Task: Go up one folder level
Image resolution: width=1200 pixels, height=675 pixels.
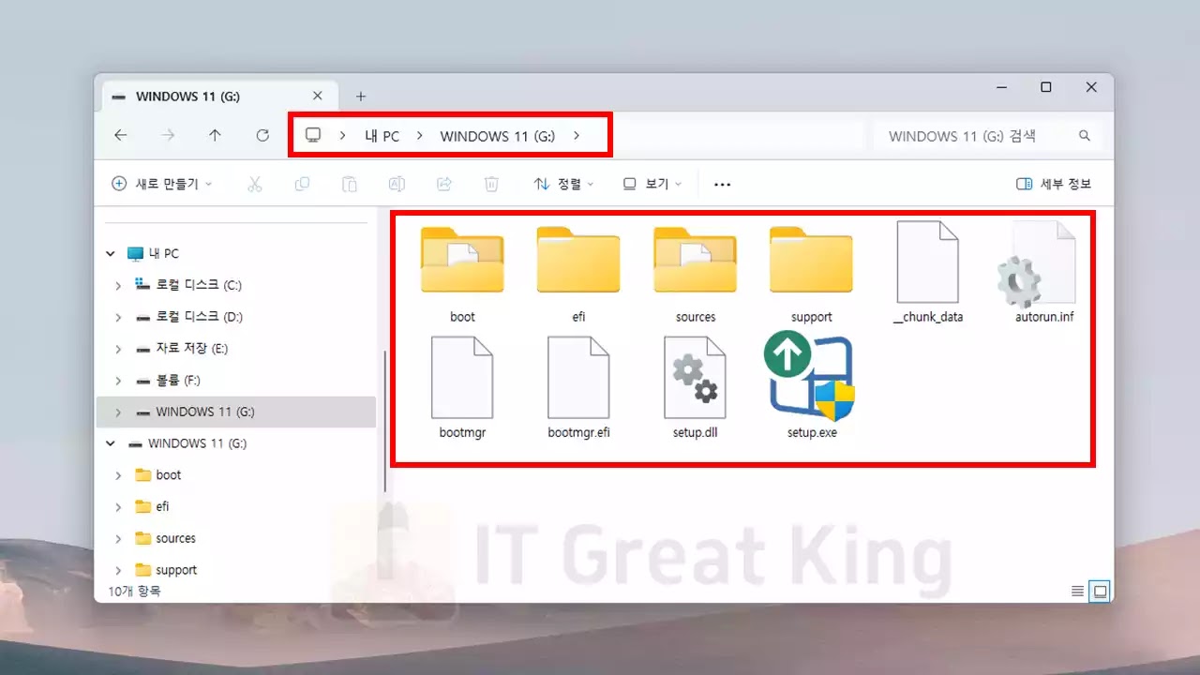Action: pyautogui.click(x=215, y=136)
